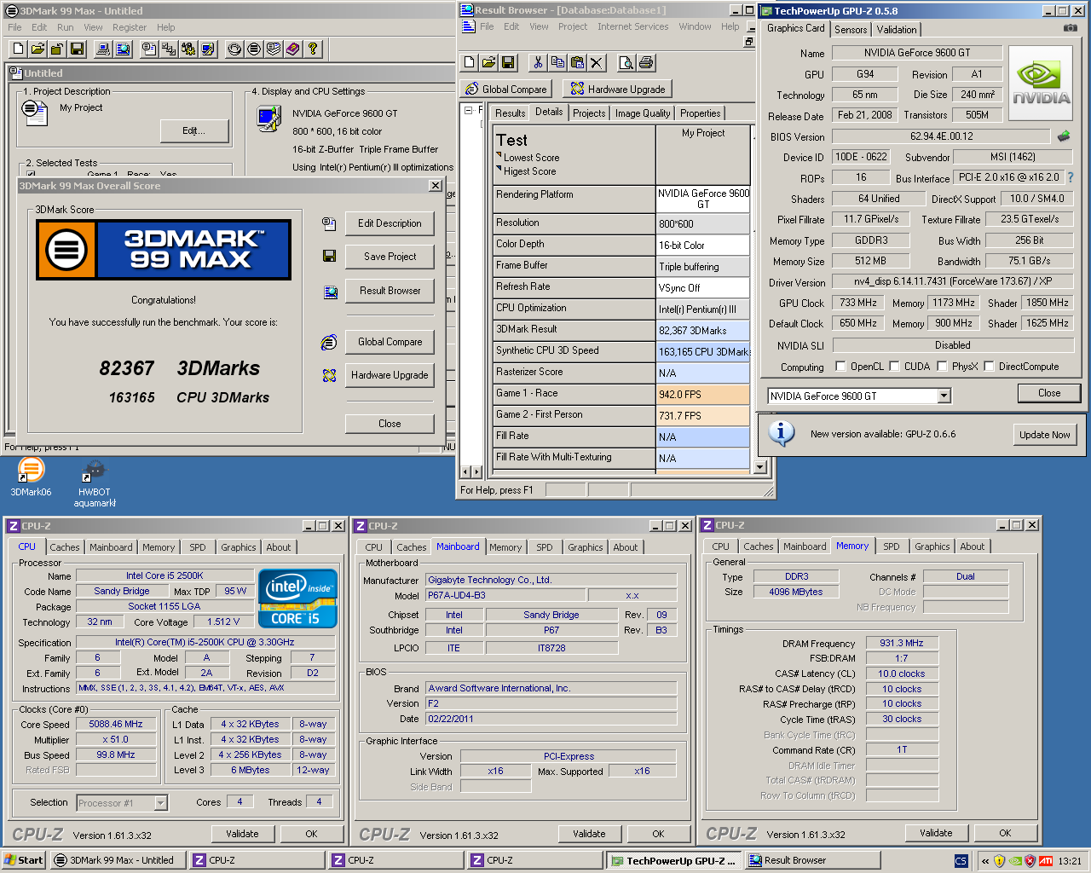The height and width of the screenshot is (873, 1091).
Task: Select 3DMark06 desktop shortcut
Action: coord(31,477)
